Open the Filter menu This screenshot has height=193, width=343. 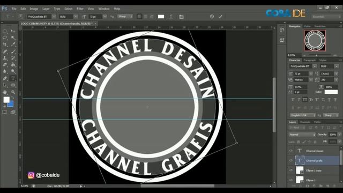[80, 9]
